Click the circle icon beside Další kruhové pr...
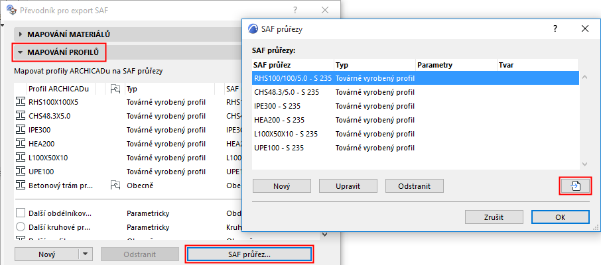601x265 pixels. click(20, 227)
